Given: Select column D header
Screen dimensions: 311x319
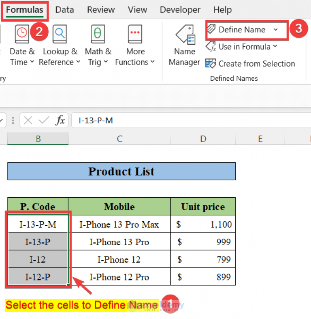Looking at the screenshot, I should coord(203,139).
